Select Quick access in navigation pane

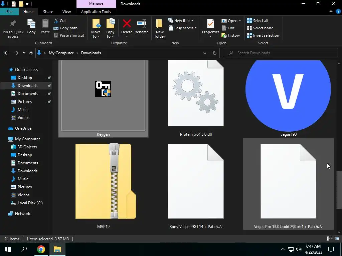pos(26,70)
